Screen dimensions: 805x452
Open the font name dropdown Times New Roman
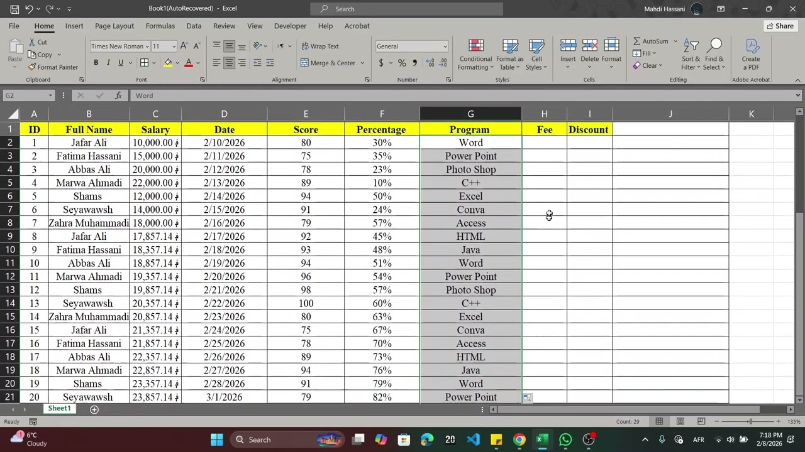coord(147,46)
